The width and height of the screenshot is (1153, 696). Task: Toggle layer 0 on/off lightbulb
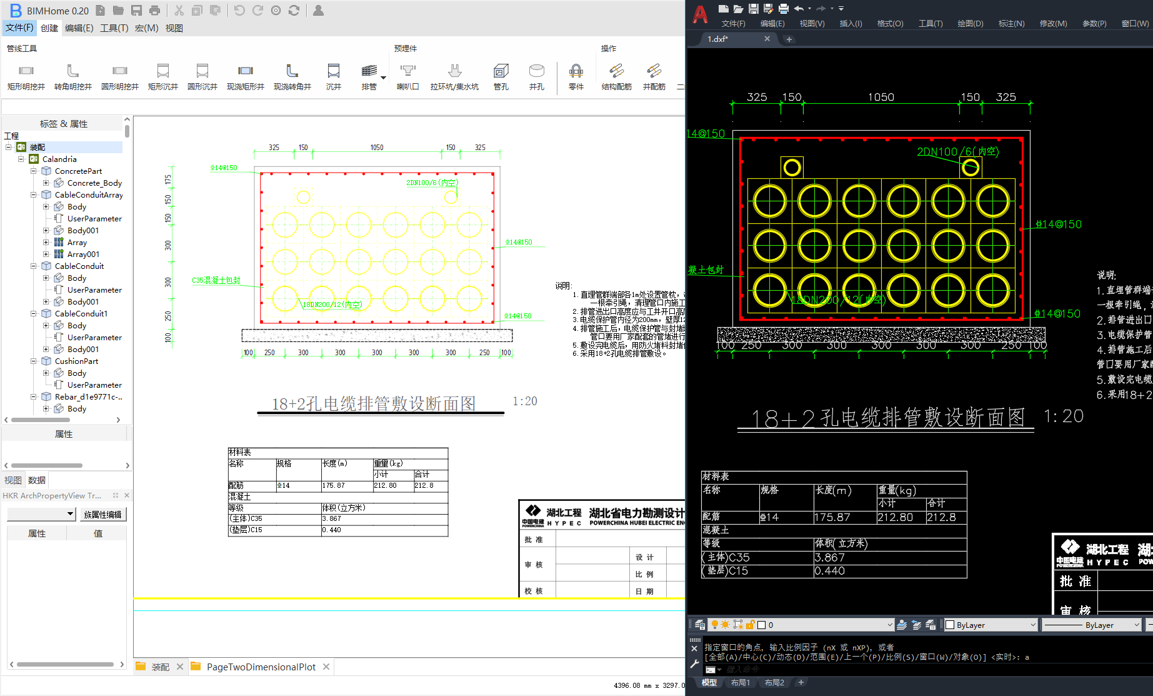(x=715, y=625)
